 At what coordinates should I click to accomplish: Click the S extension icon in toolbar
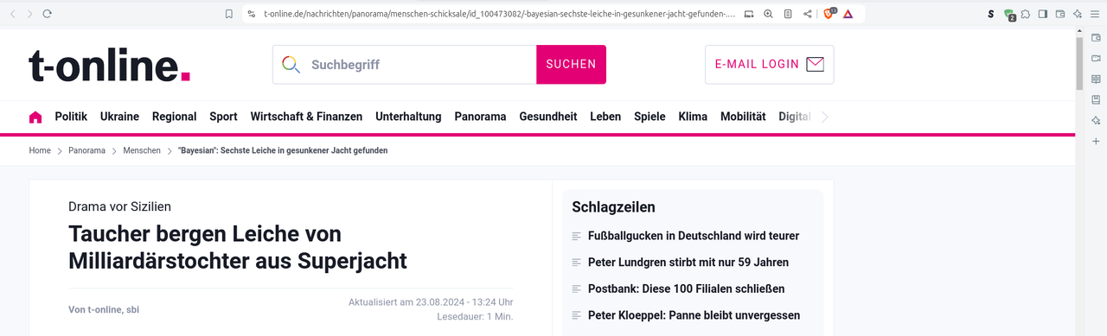(991, 14)
